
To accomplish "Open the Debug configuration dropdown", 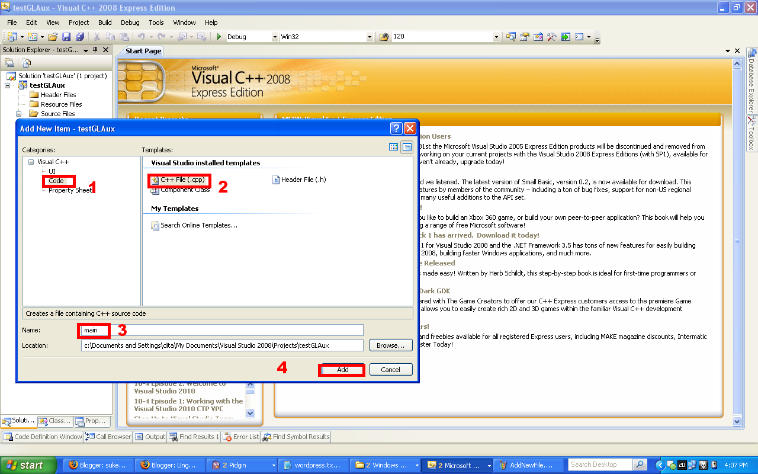I will pos(275,37).
